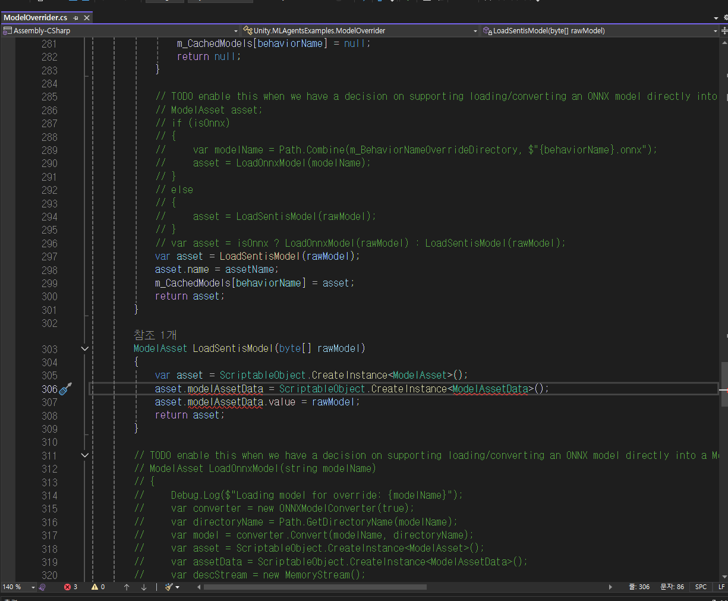Screen dimensions: 728x601
Task: Click the error count indicator showing 3
Action: click(x=71, y=587)
